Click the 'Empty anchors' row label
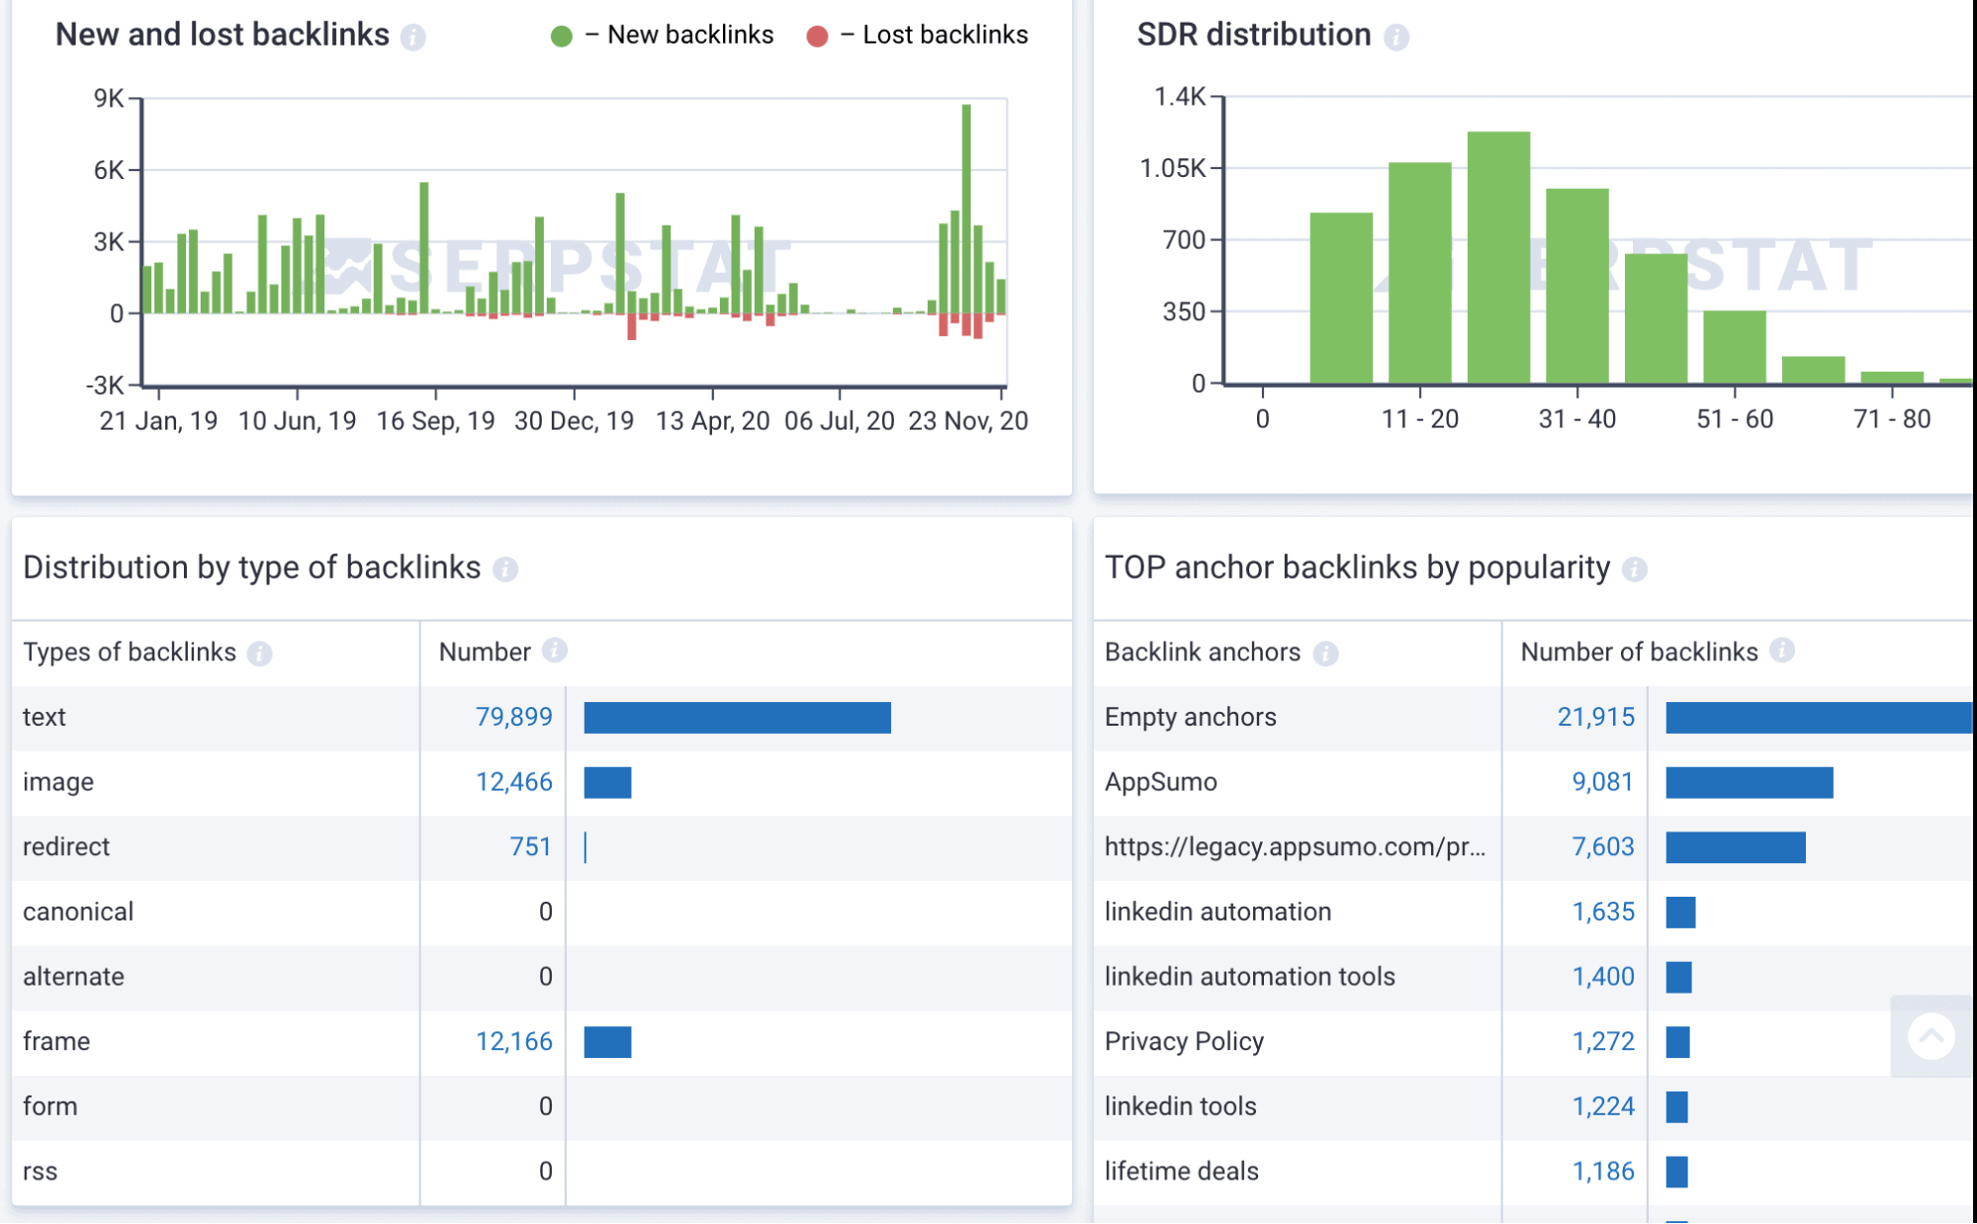Image resolution: width=1977 pixels, height=1224 pixels. (x=1190, y=717)
